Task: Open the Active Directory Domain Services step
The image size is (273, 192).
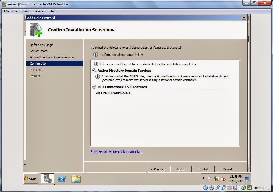Action: (x=52, y=57)
